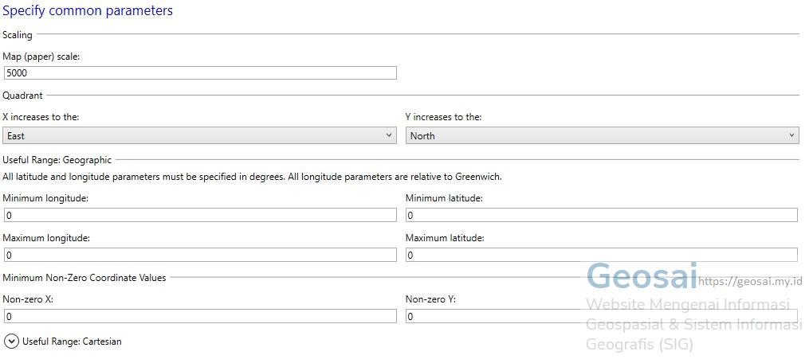Click the Useful Range: Geographic section header
Screen dimensions: 809x363
(x=57, y=160)
